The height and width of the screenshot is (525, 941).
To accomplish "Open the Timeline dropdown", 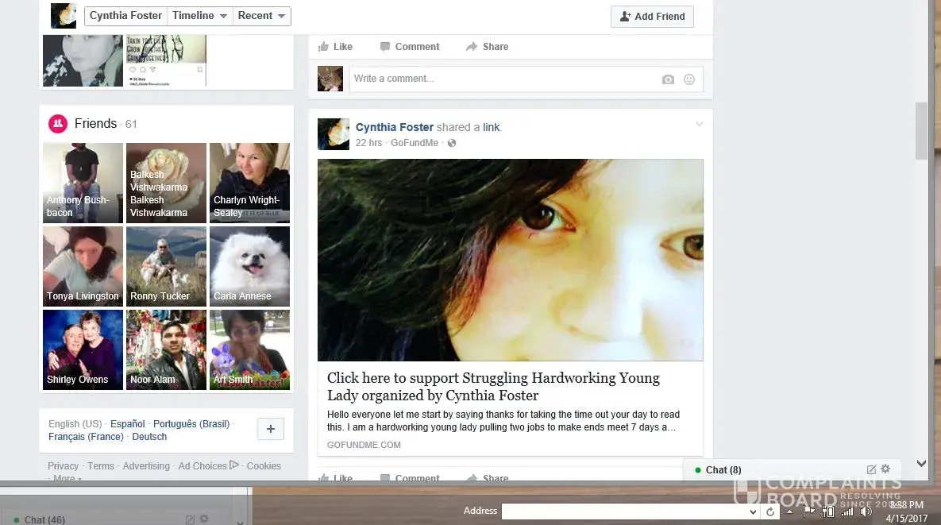I will click(x=200, y=16).
